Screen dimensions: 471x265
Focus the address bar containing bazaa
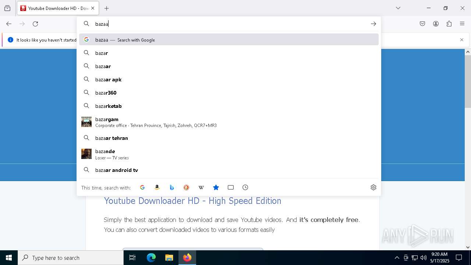coord(229,24)
